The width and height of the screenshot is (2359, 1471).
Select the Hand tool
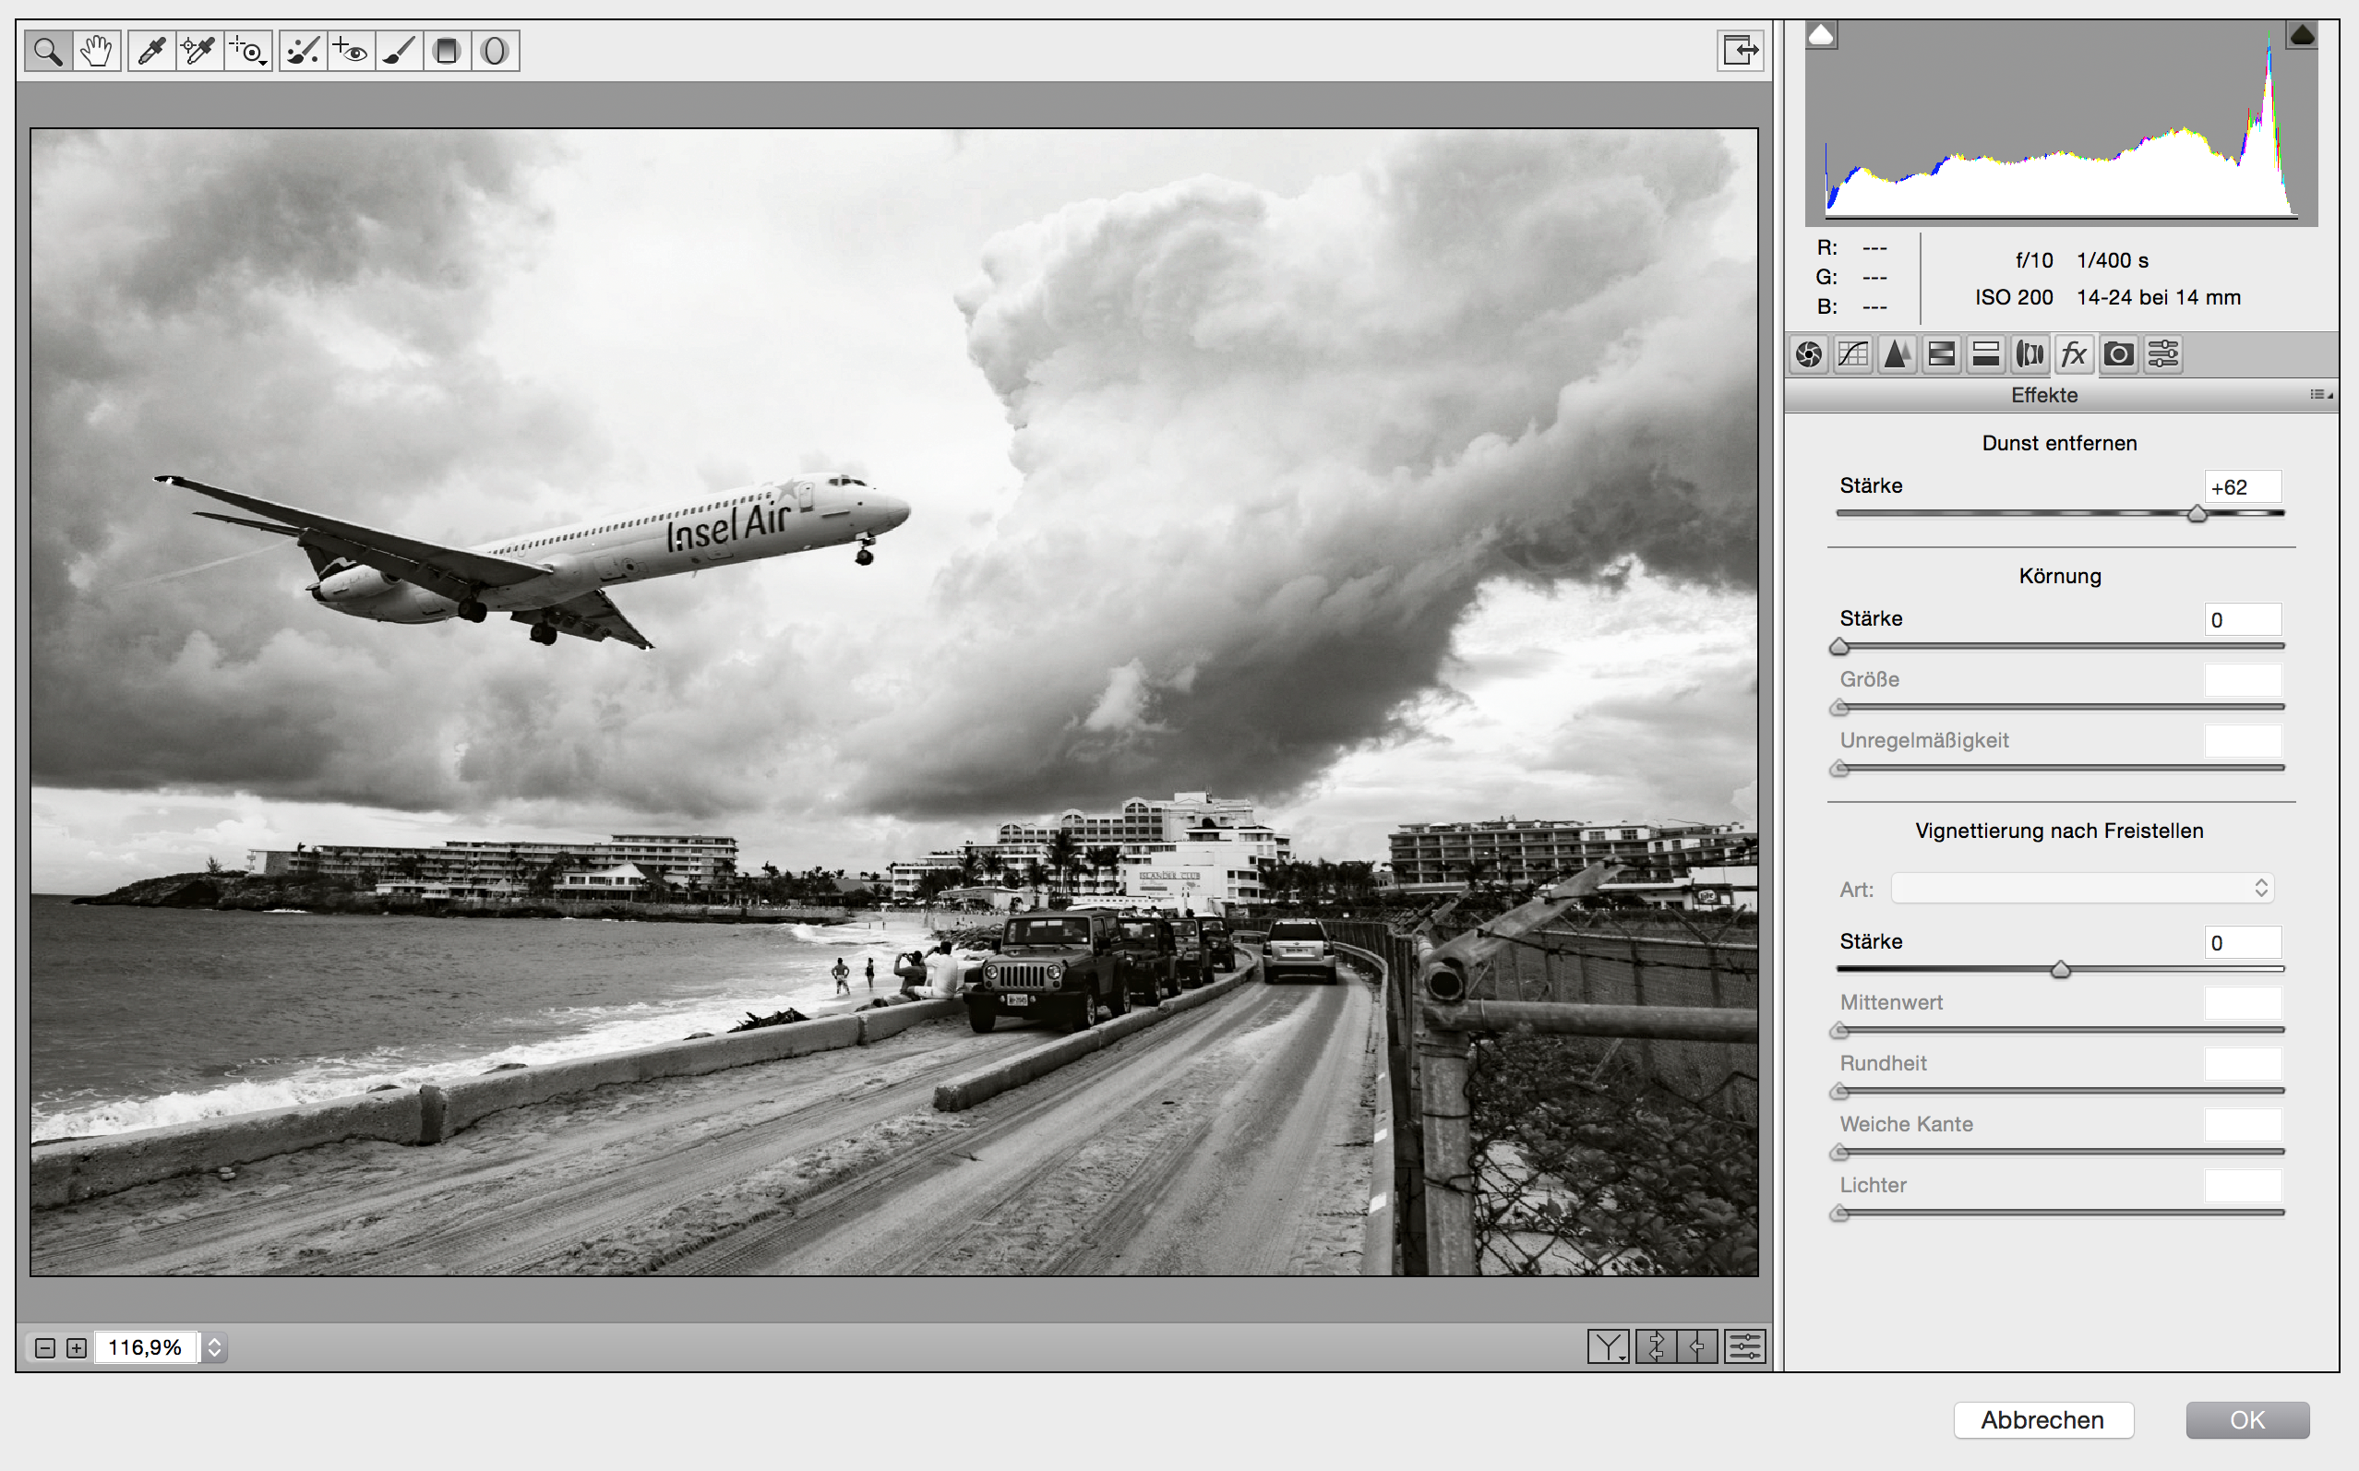click(x=96, y=51)
